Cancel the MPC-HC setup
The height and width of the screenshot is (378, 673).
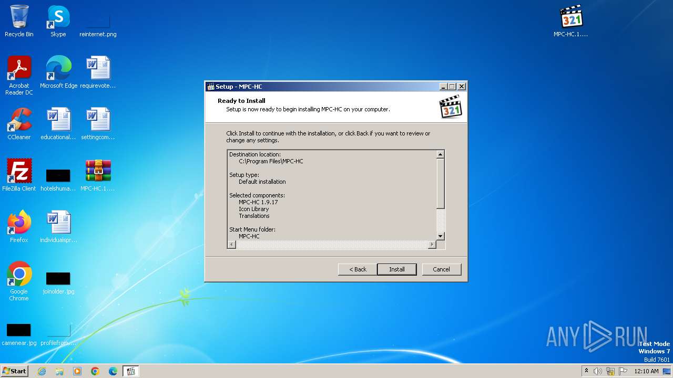[x=442, y=269]
